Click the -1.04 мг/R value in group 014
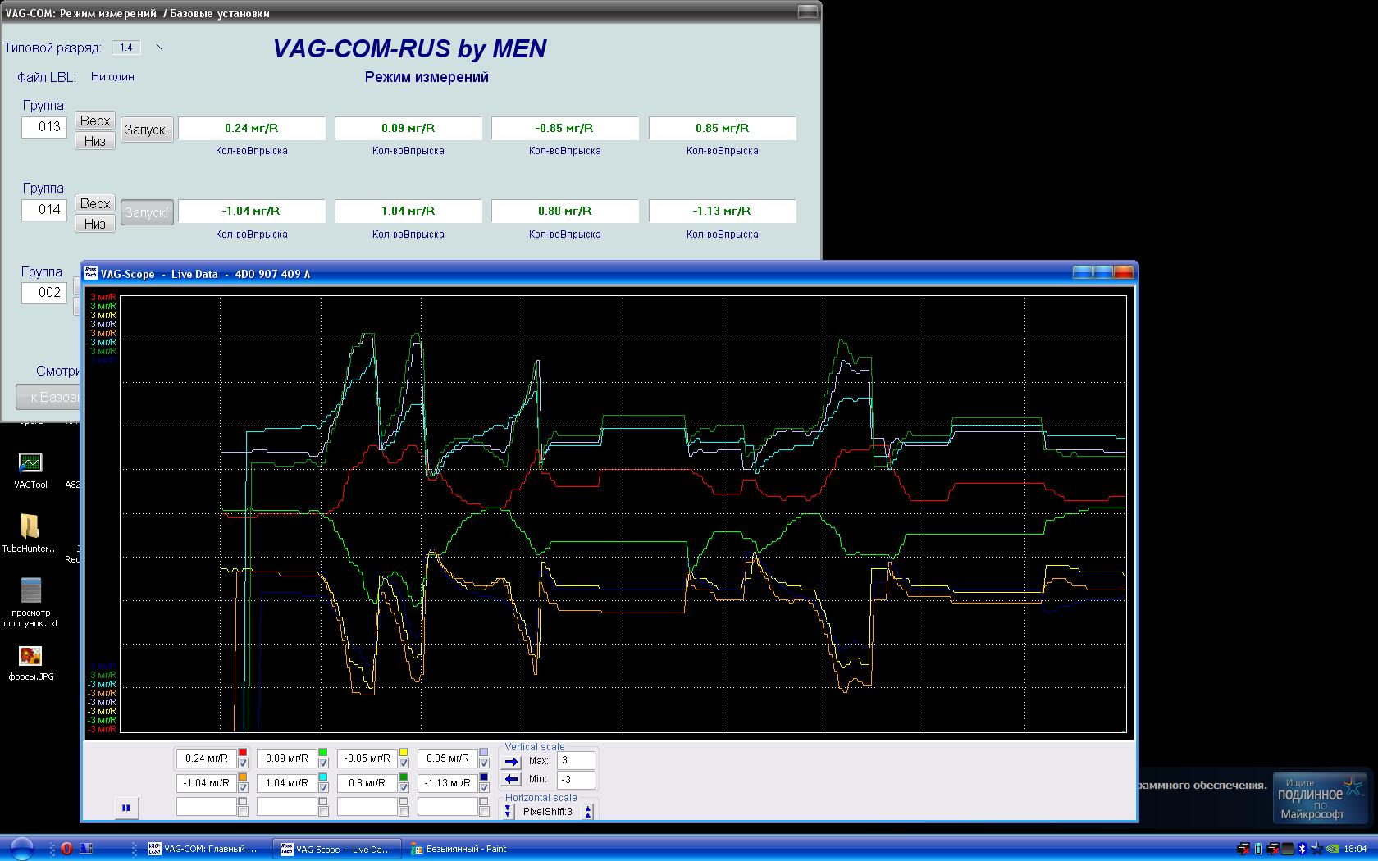Image resolution: width=1378 pixels, height=861 pixels. [x=252, y=211]
